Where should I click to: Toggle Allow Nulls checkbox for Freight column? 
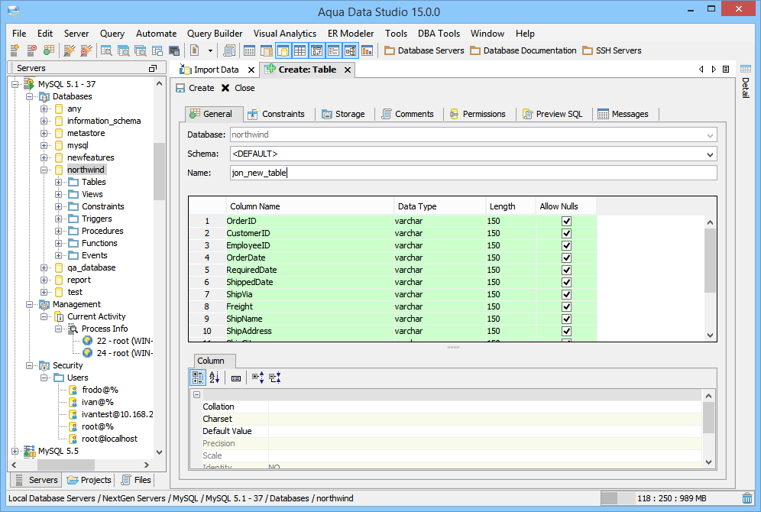pos(566,306)
